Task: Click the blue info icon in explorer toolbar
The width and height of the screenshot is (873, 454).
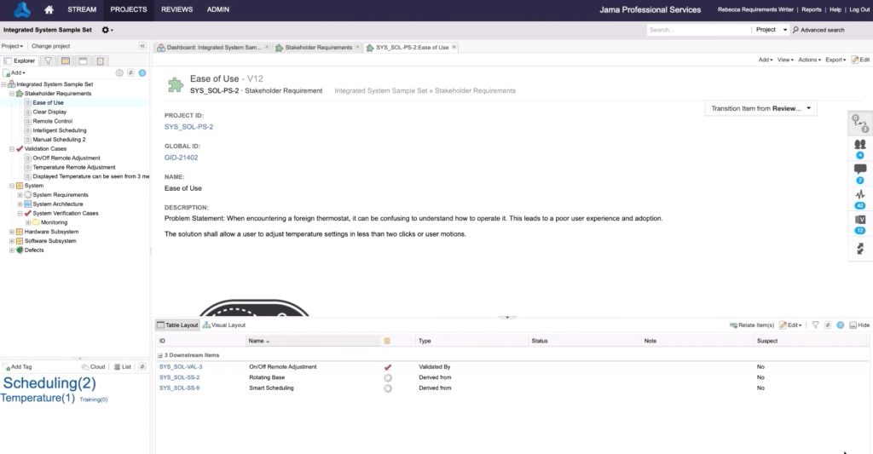Action: [x=141, y=73]
